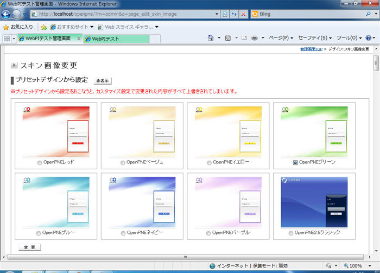Image resolution: width=380 pixels, height=273 pixels.
Task: Click the red OpenPNEレッド preview thumbnail
Action: click(x=56, y=132)
